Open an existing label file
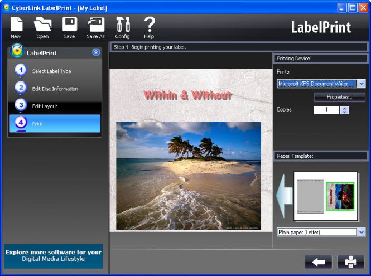This screenshot has width=371, height=276. (42, 27)
